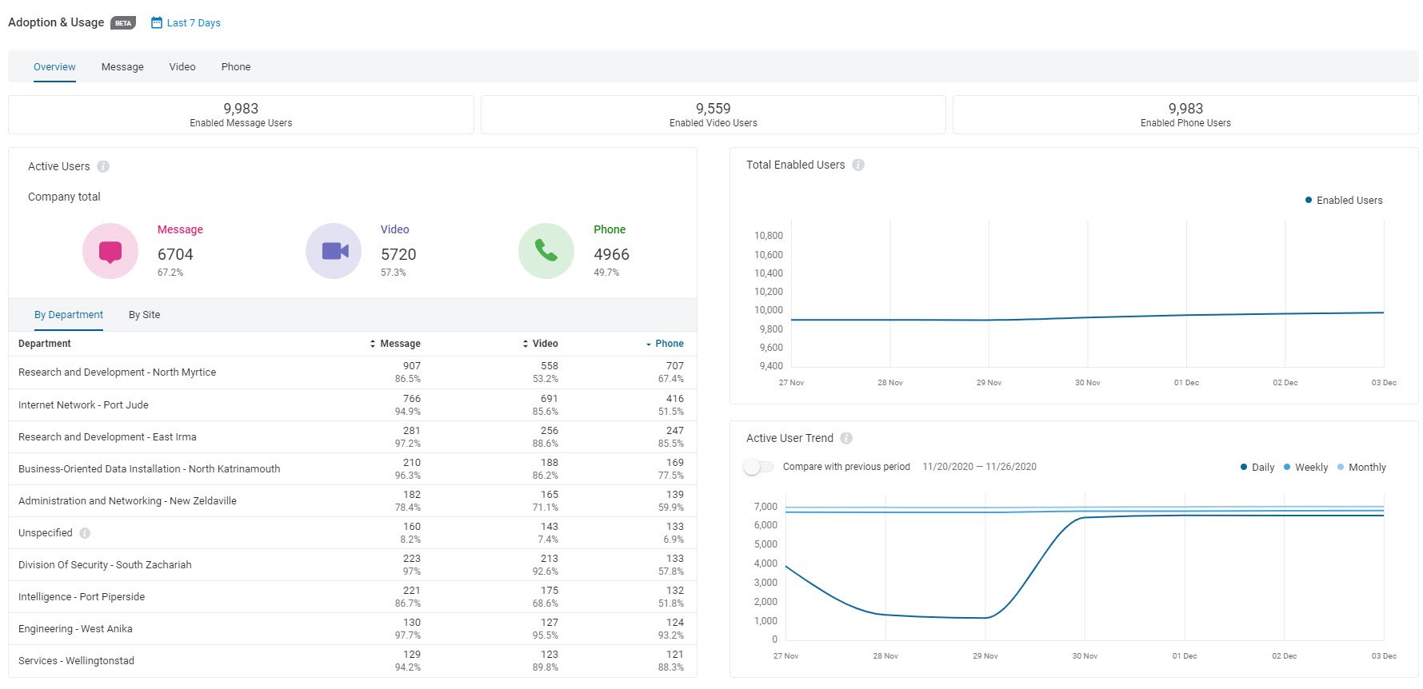Toggle the Monthly legend color dot
Viewport: 1423px width, 689px height.
[x=1341, y=468]
